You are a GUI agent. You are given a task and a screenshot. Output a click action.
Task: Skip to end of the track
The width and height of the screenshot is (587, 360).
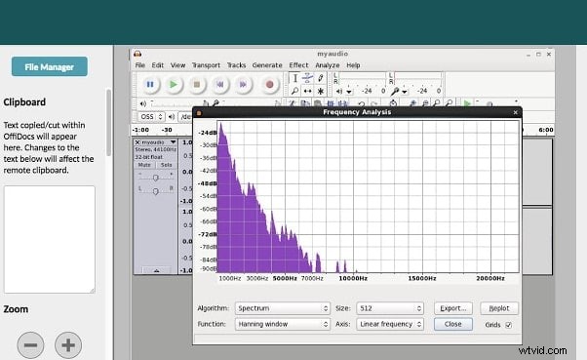243,85
